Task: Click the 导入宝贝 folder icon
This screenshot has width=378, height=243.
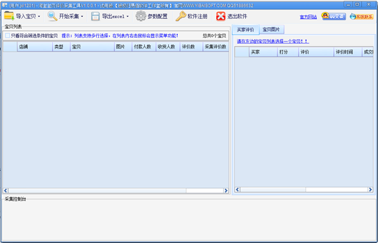Action: [9, 16]
